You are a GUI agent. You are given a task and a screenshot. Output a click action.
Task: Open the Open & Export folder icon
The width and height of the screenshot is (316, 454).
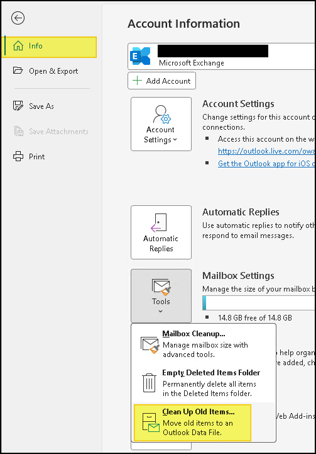pyautogui.click(x=18, y=71)
